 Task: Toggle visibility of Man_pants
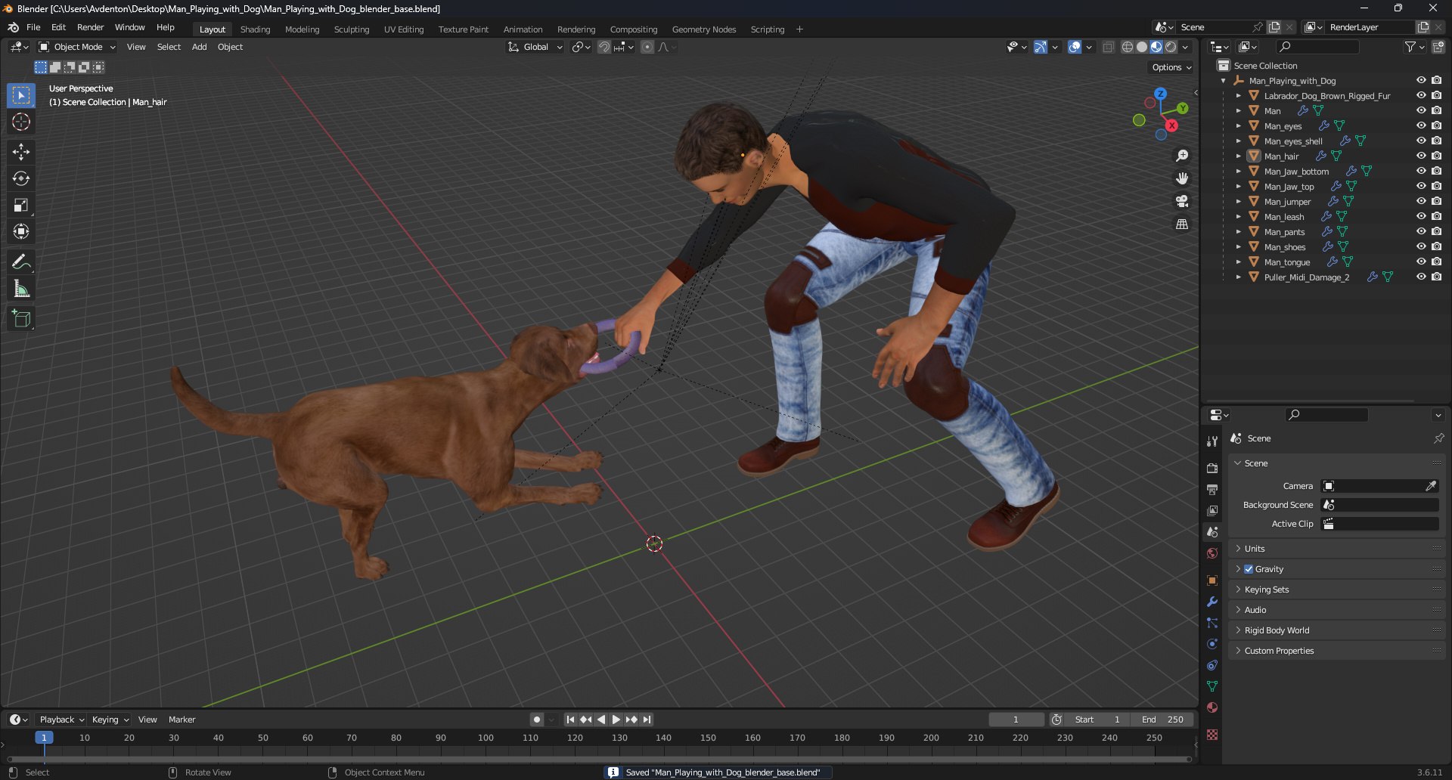point(1421,231)
